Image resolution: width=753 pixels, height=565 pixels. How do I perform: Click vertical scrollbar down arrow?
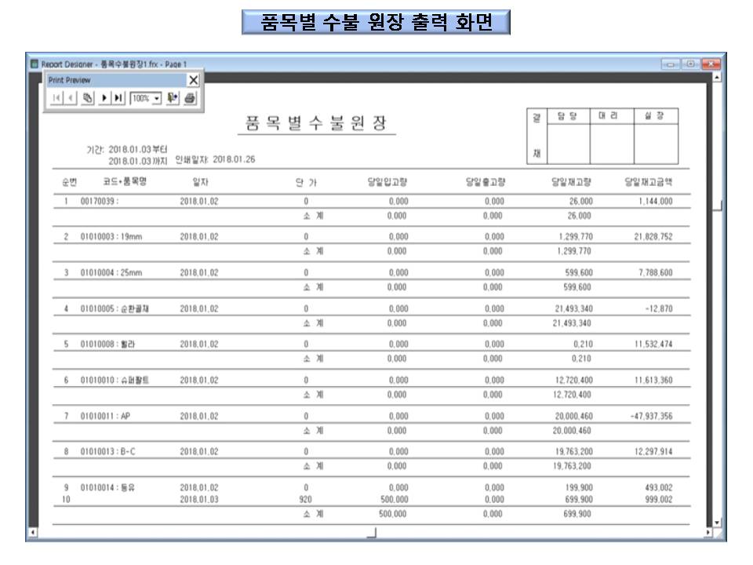[x=717, y=523]
